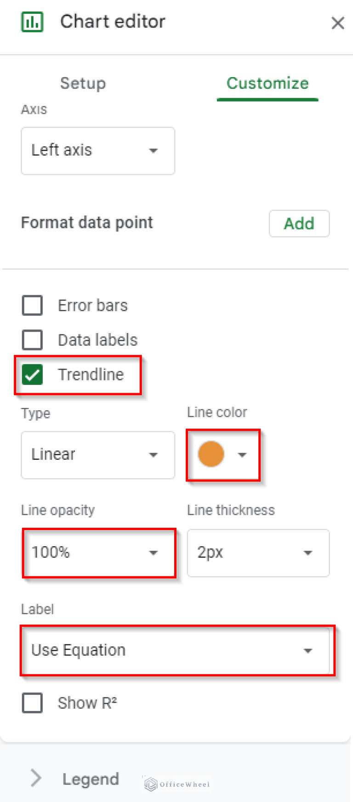Image resolution: width=353 pixels, height=802 pixels.
Task: Click the green chart icon beside Chart editor
Action: pos(32,22)
